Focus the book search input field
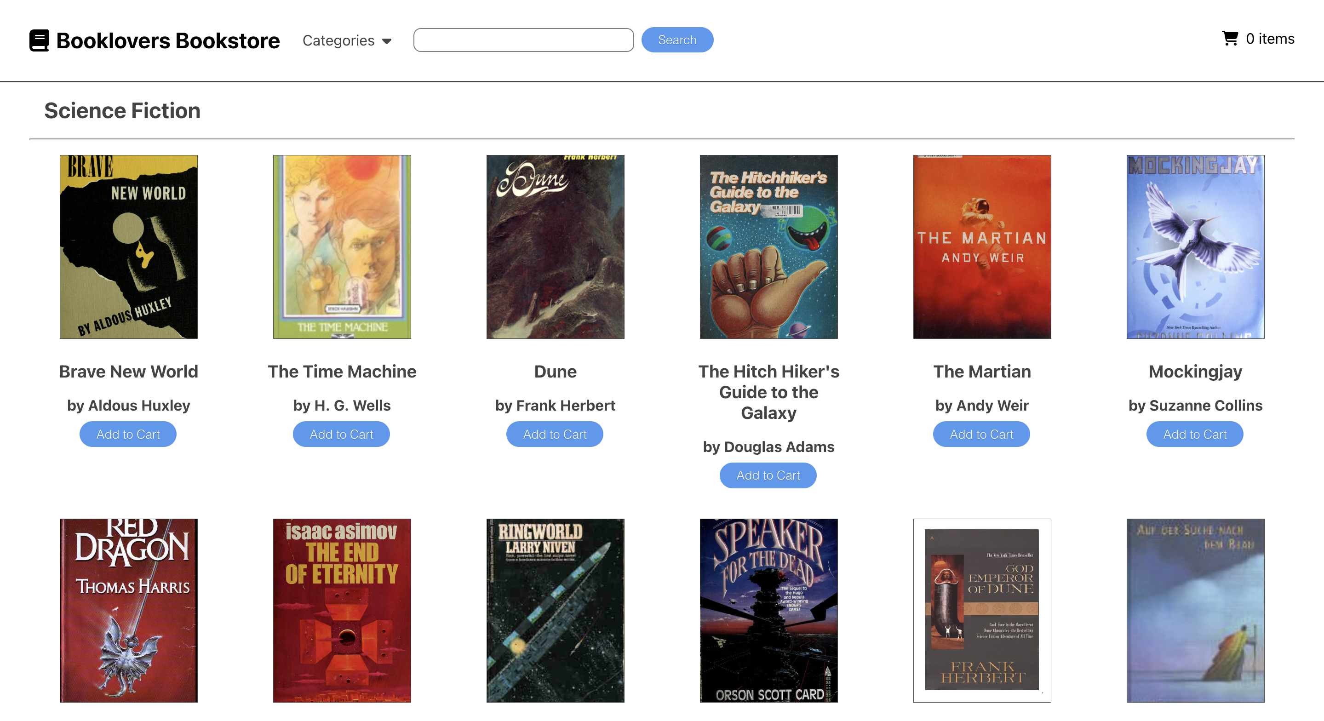Screen dimensions: 1324x721 click(x=523, y=40)
